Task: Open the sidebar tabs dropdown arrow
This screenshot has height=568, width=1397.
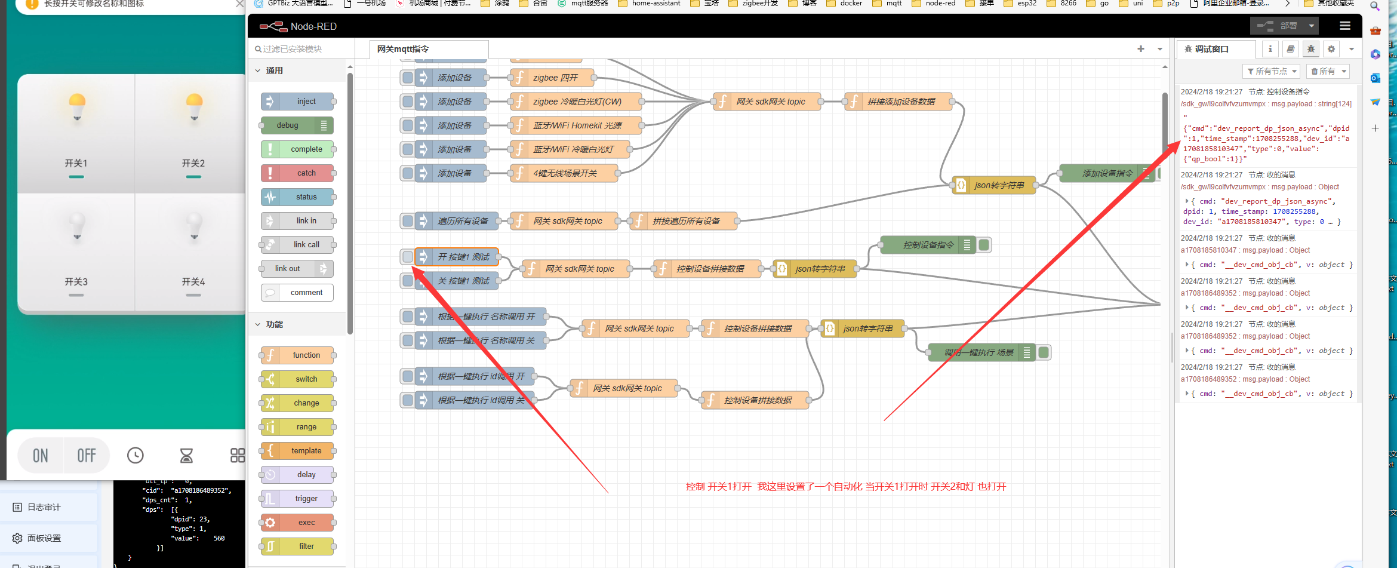Action: (1352, 49)
